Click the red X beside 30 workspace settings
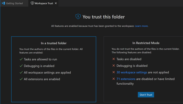 pos(114,72)
